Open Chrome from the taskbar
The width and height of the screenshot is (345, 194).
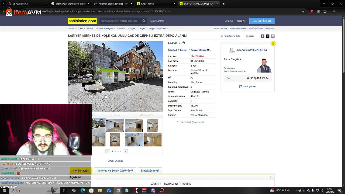118,190
